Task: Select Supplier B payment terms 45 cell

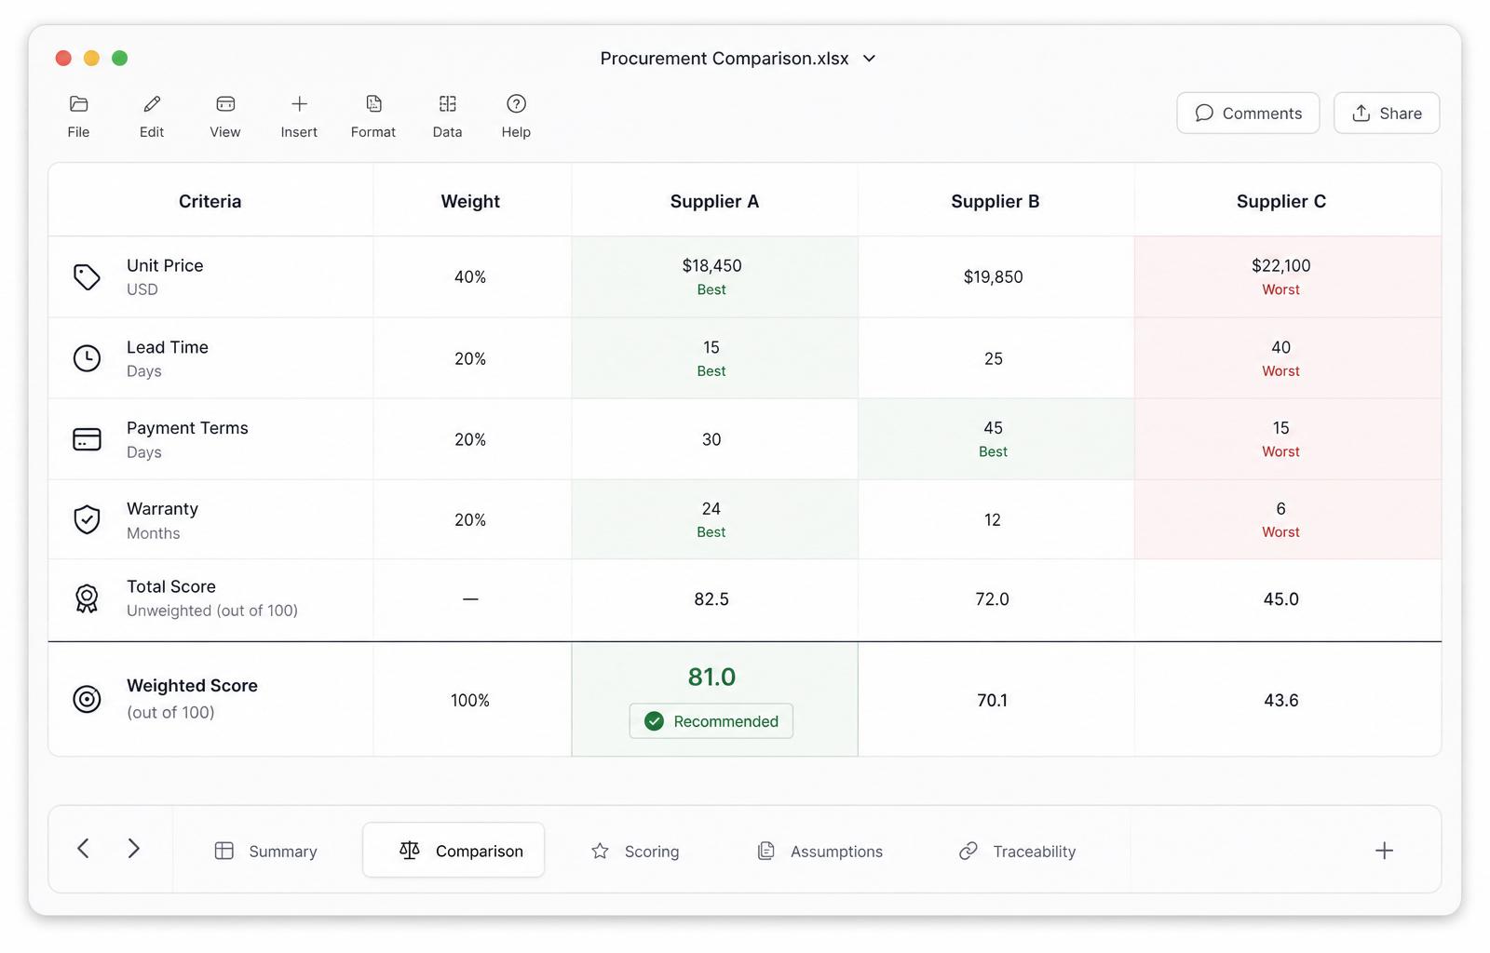Action: [996, 439]
